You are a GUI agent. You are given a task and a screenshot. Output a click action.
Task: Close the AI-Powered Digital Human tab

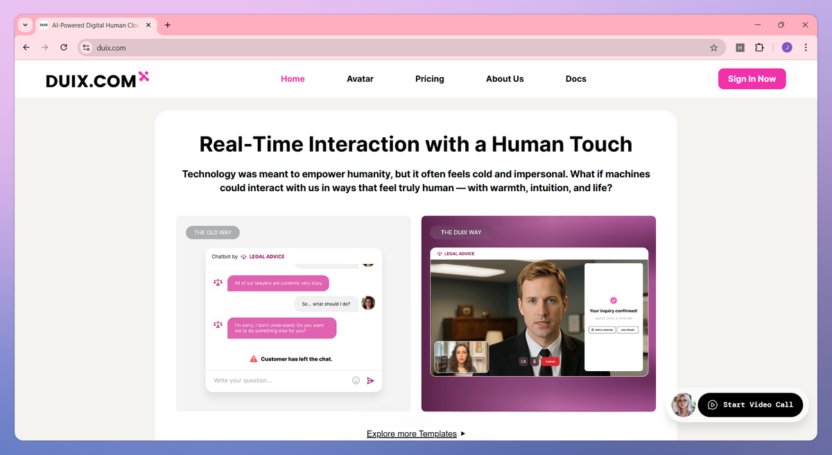[148, 26]
